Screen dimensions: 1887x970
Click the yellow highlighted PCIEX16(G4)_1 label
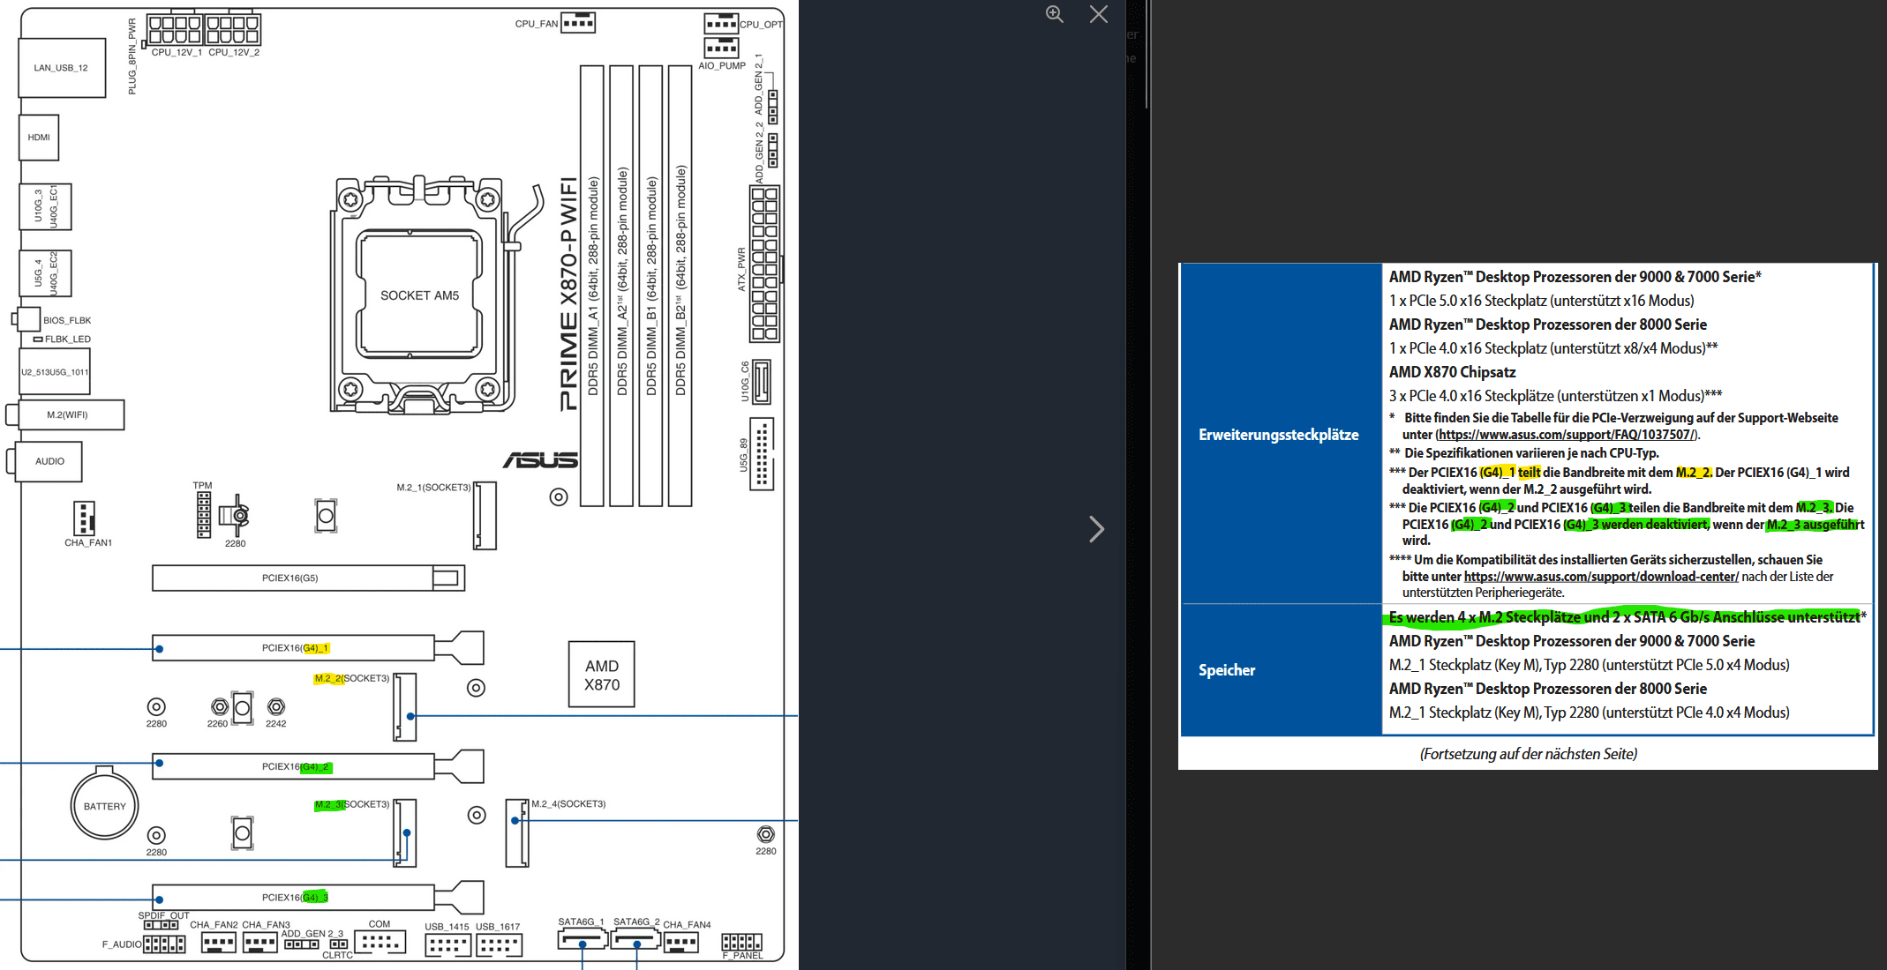[315, 648]
